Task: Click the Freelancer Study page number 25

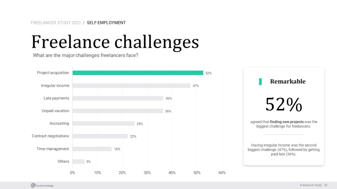Action: point(325,185)
